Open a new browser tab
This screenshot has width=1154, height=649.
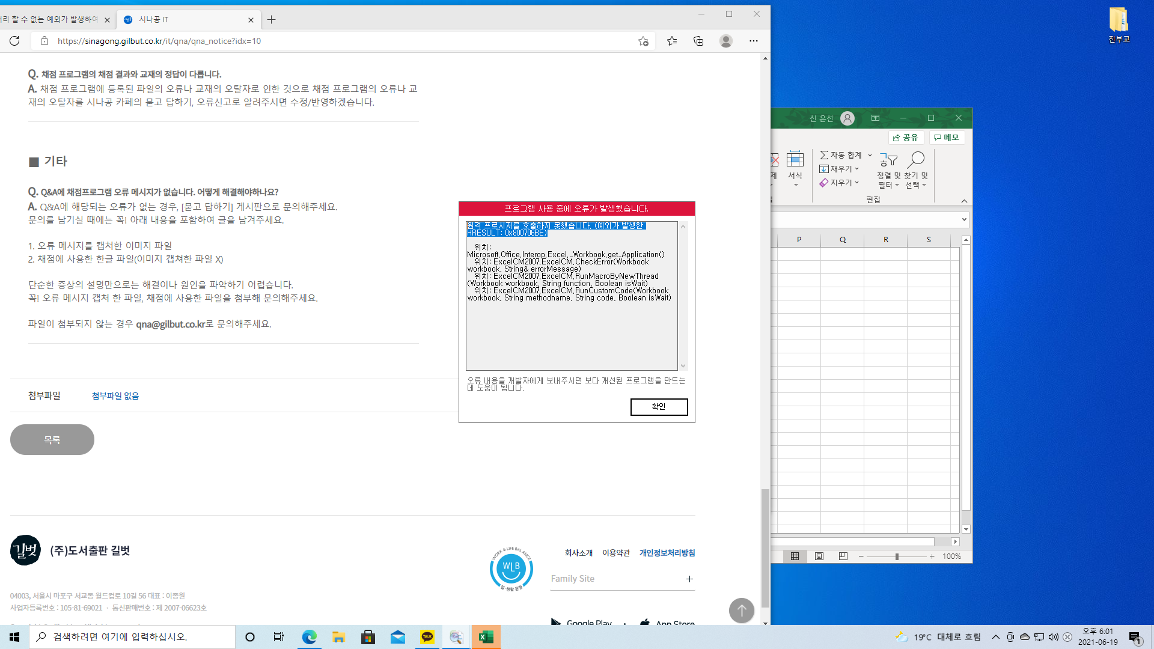coord(272,20)
